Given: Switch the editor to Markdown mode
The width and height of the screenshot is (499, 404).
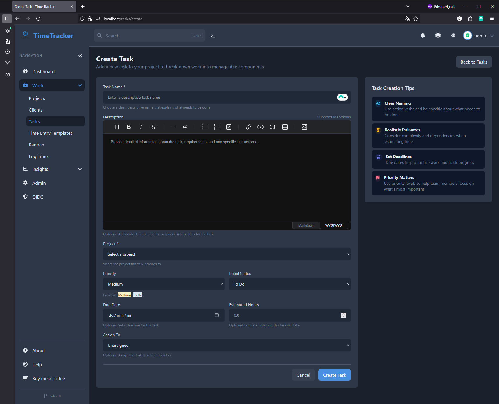Looking at the screenshot, I should point(306,225).
